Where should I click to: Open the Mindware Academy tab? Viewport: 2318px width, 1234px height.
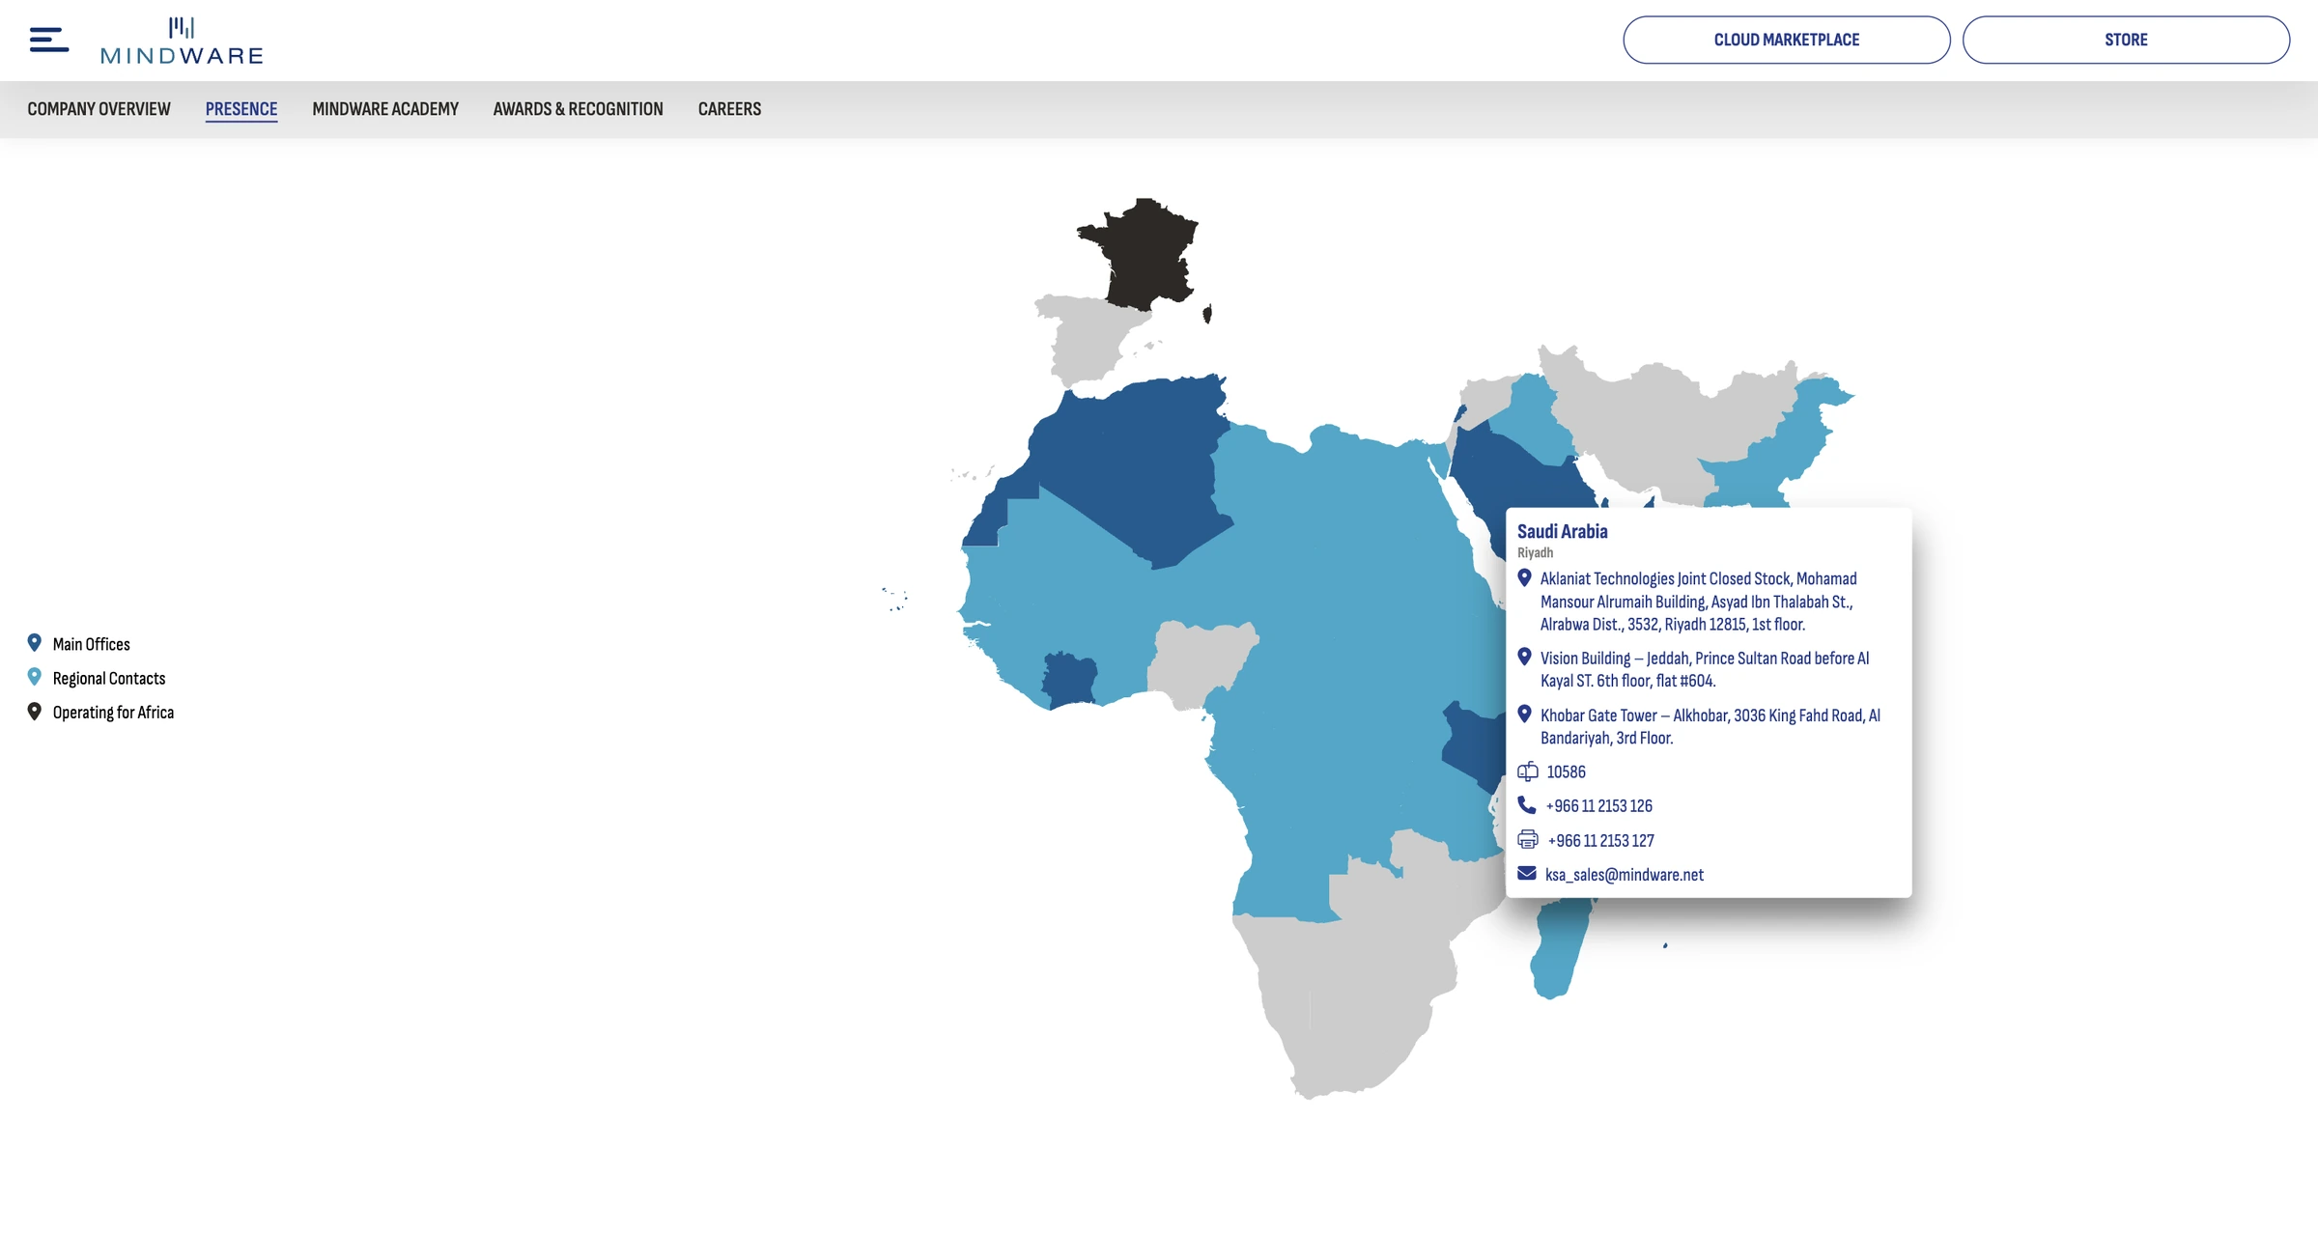point(385,109)
